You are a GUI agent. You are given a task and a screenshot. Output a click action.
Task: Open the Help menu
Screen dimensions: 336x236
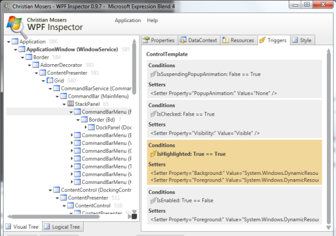(x=152, y=20)
